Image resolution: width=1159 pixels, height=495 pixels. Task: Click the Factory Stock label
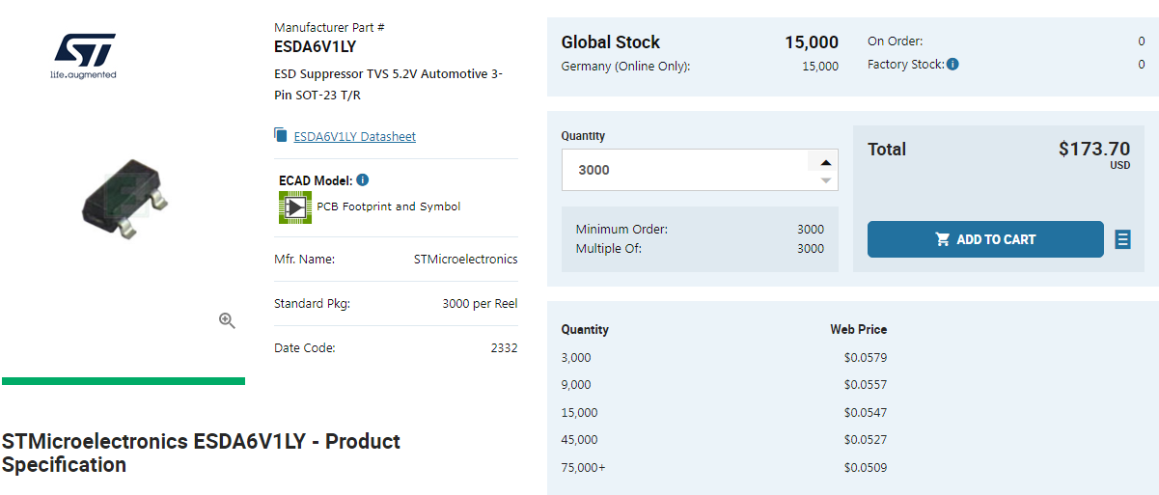[905, 65]
